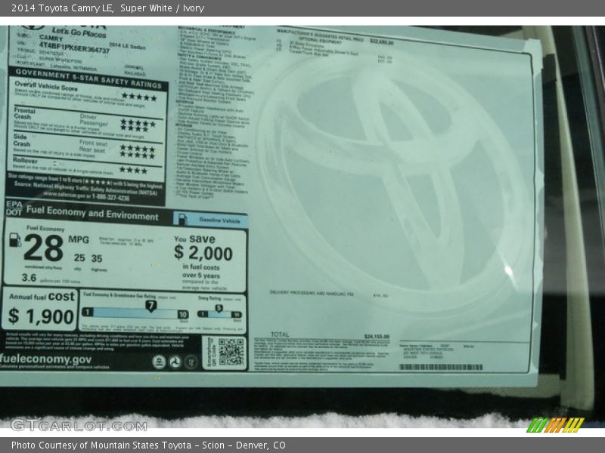Click the QR code on the sticker

(231, 352)
